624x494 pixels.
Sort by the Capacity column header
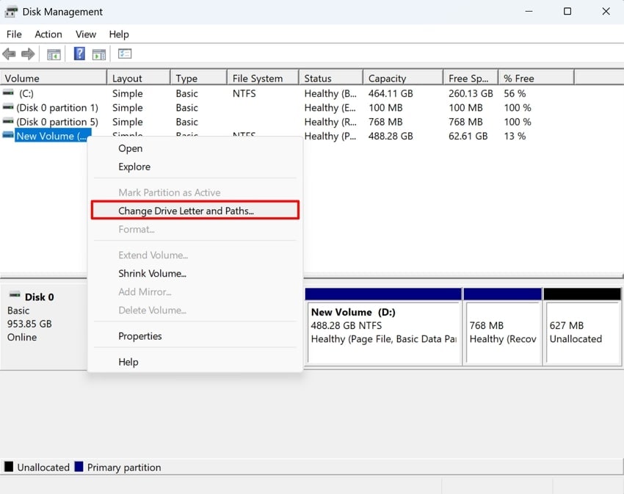(x=403, y=78)
